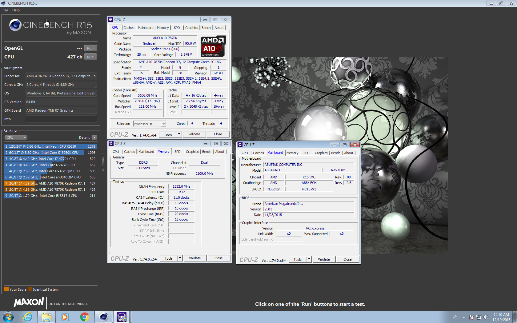Screen dimensions: 517x323
Task: Switch to CPU-Z taskbar icon
Action: (122, 317)
